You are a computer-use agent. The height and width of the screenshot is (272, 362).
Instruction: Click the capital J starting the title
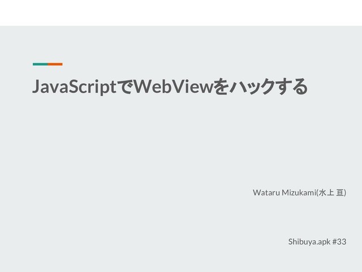point(36,87)
